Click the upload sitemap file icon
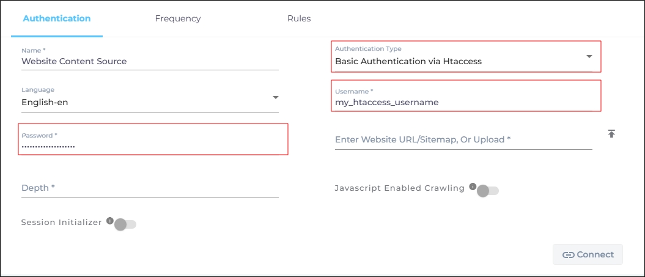This screenshot has height=277, width=645. tap(611, 133)
